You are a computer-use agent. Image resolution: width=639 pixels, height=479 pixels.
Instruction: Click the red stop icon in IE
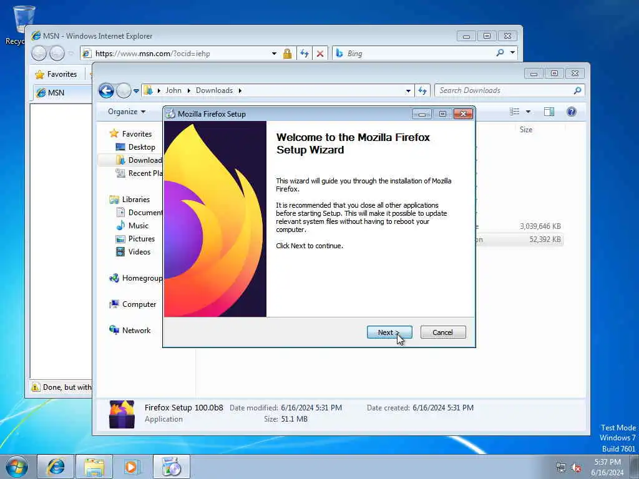(x=320, y=54)
